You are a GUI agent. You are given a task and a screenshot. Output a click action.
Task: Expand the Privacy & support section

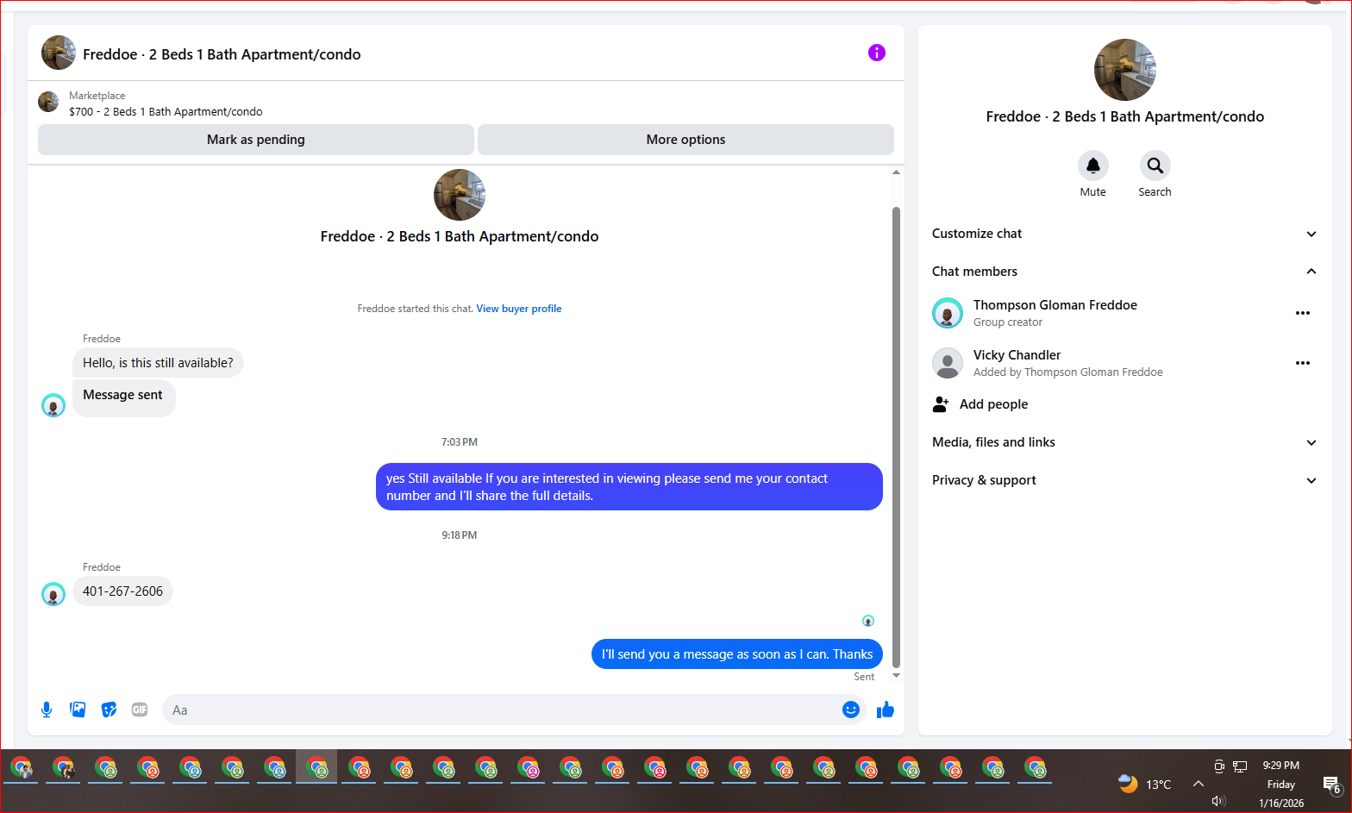(1125, 480)
